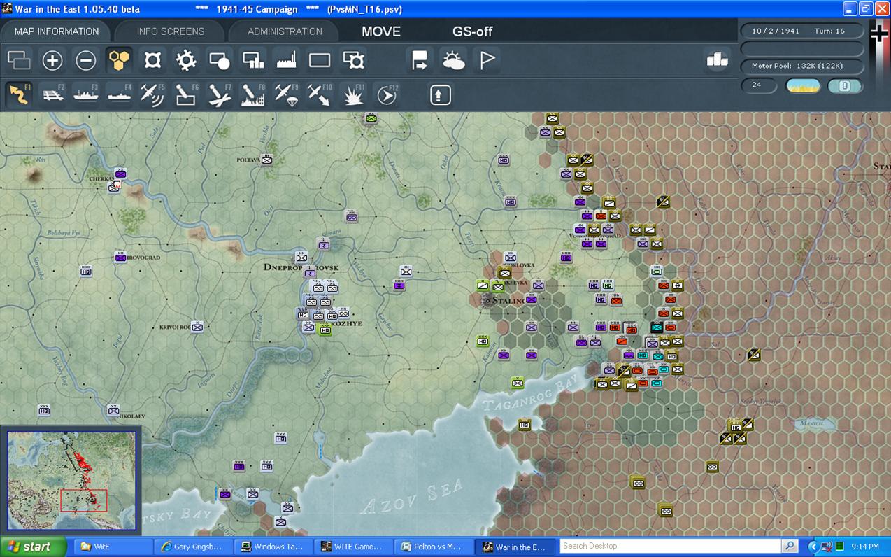Click the rectangle-with-bar-chart toolbar icon
Image resolution: width=891 pixels, height=557 pixels.
(x=253, y=60)
